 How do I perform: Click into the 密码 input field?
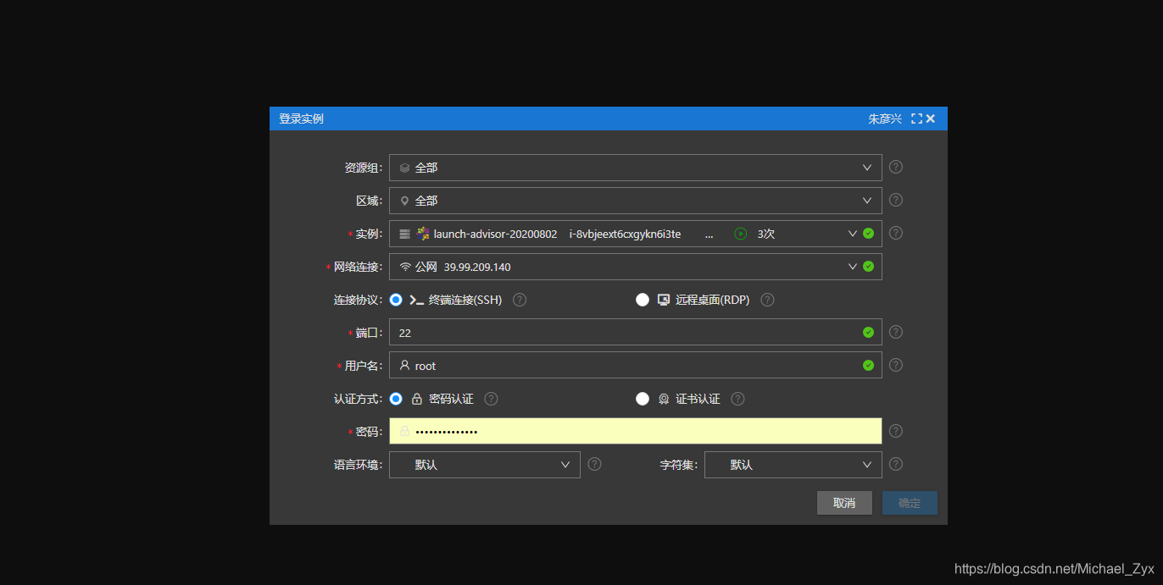tap(636, 431)
